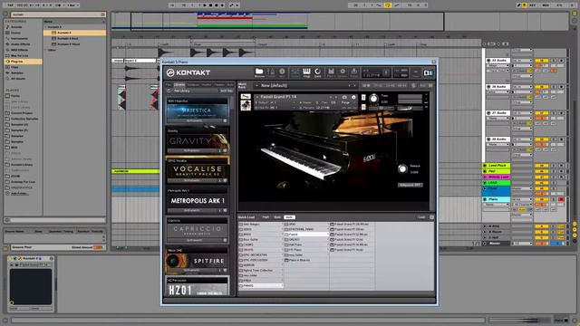Open Metropolis Ark 1 Instruments button

[191, 211]
